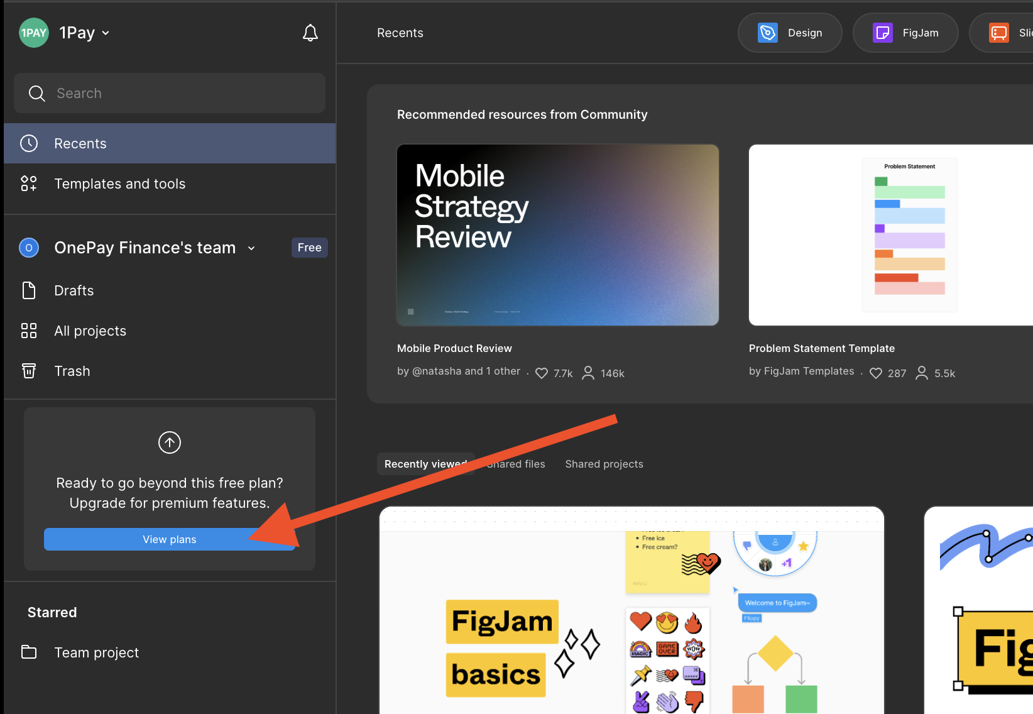Open the starred Team project

pos(170,652)
